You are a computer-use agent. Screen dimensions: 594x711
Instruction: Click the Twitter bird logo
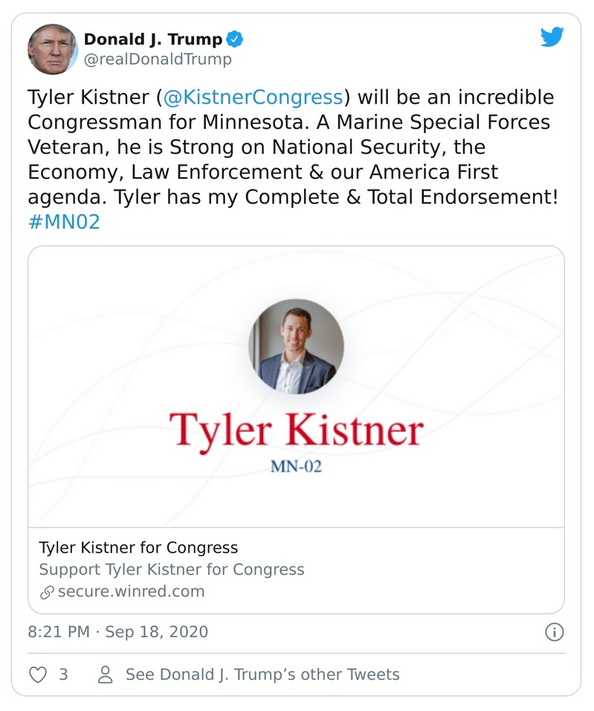(x=552, y=37)
